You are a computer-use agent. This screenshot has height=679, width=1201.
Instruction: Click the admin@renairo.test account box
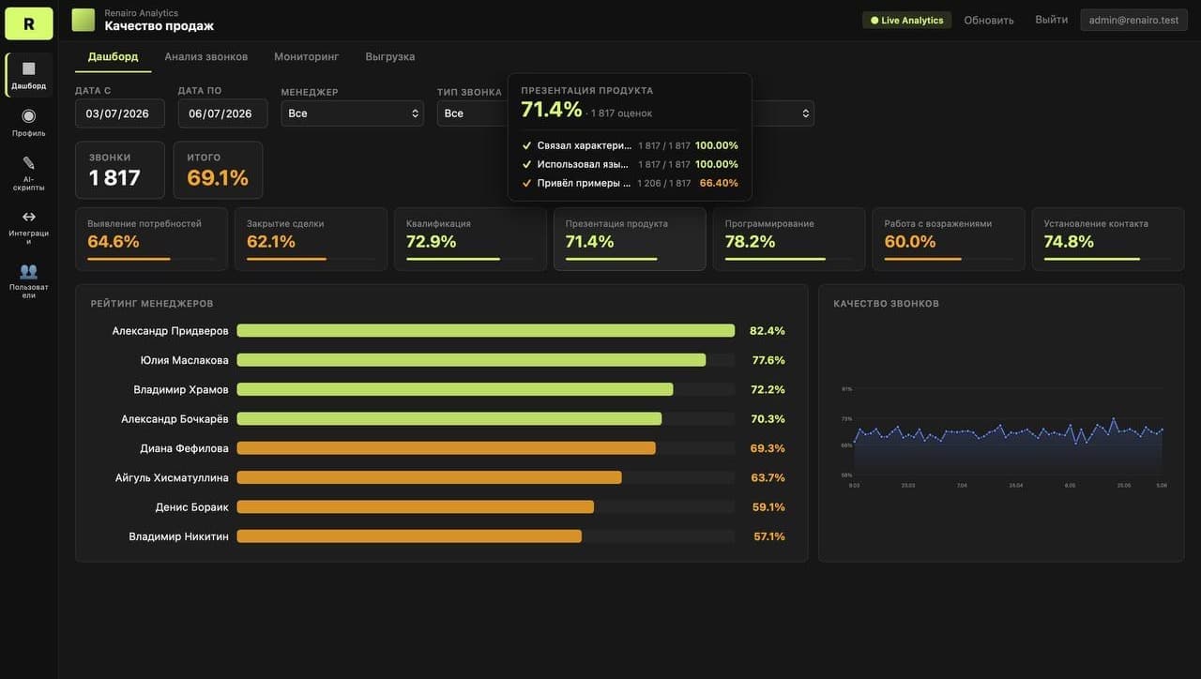[x=1133, y=20]
